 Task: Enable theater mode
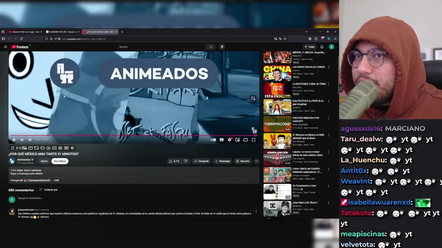(246, 140)
